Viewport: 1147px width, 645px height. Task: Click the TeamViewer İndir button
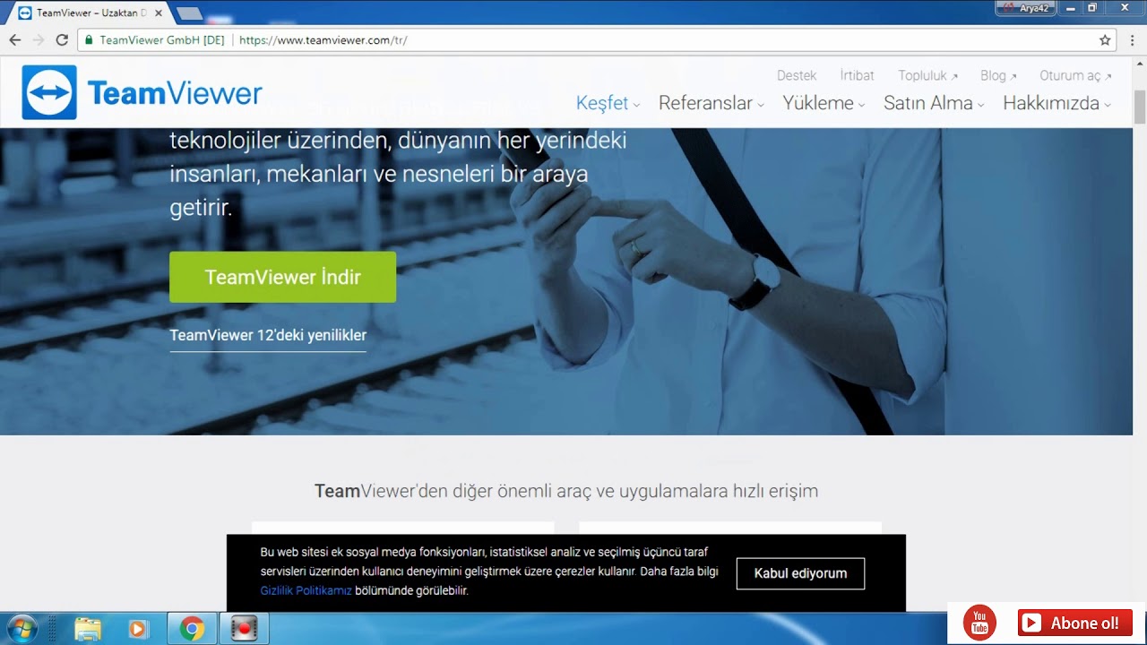coord(282,277)
